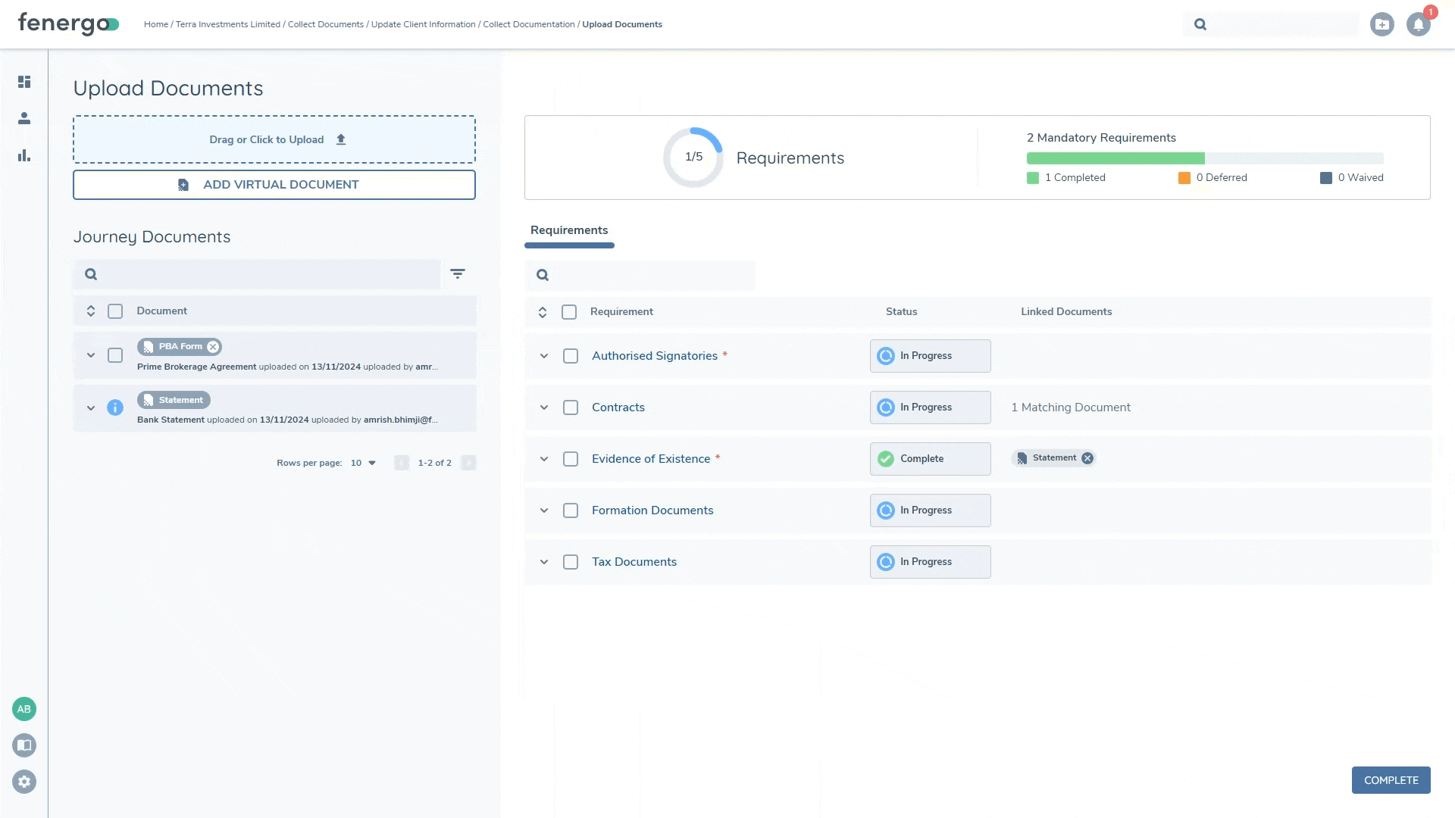1455x818 pixels.
Task: Expand the Authorised Signatories requirement row
Action: (543, 355)
